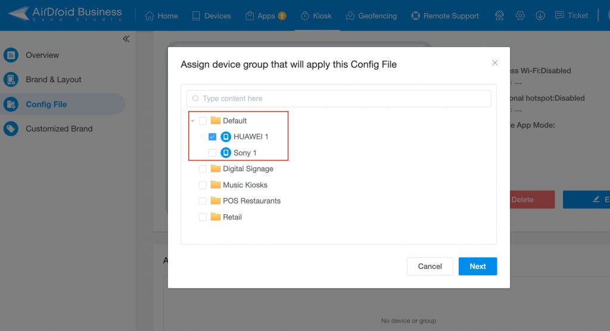Check the Default group checkbox
Viewport: 610px width, 331px height.
[x=203, y=120]
